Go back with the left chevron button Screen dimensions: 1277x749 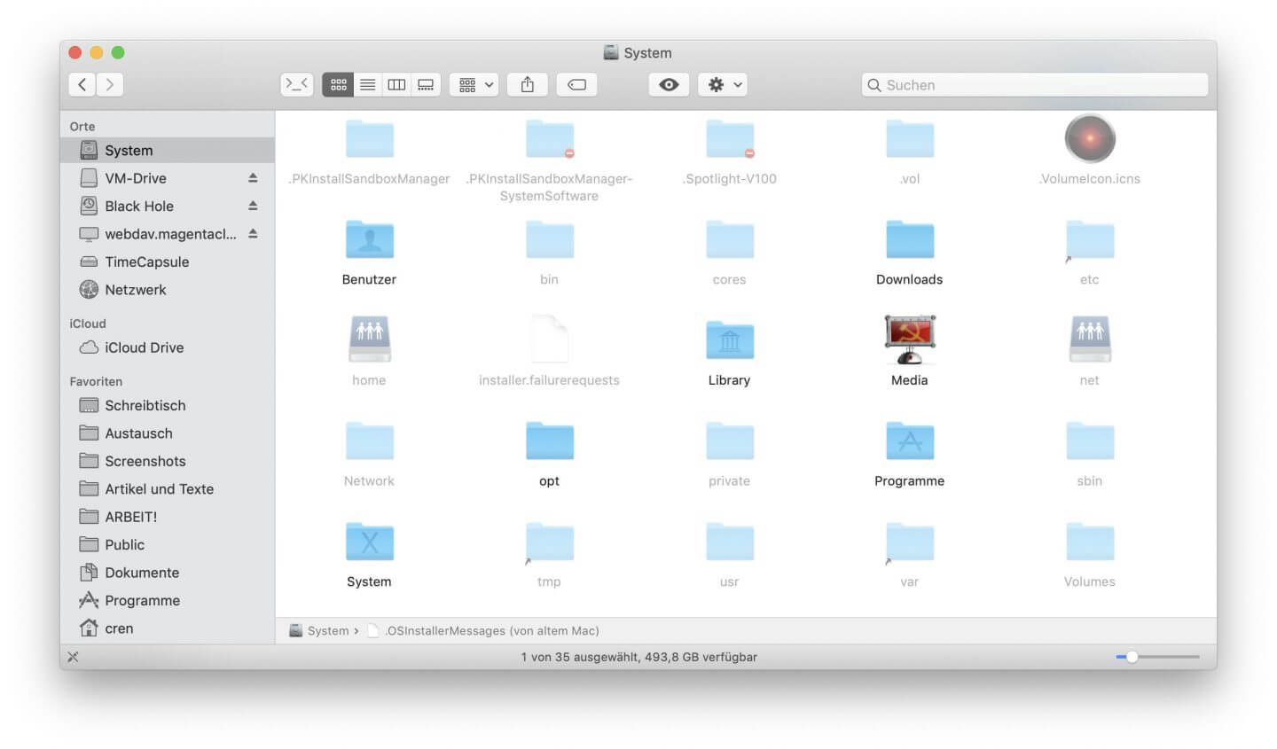(x=82, y=84)
